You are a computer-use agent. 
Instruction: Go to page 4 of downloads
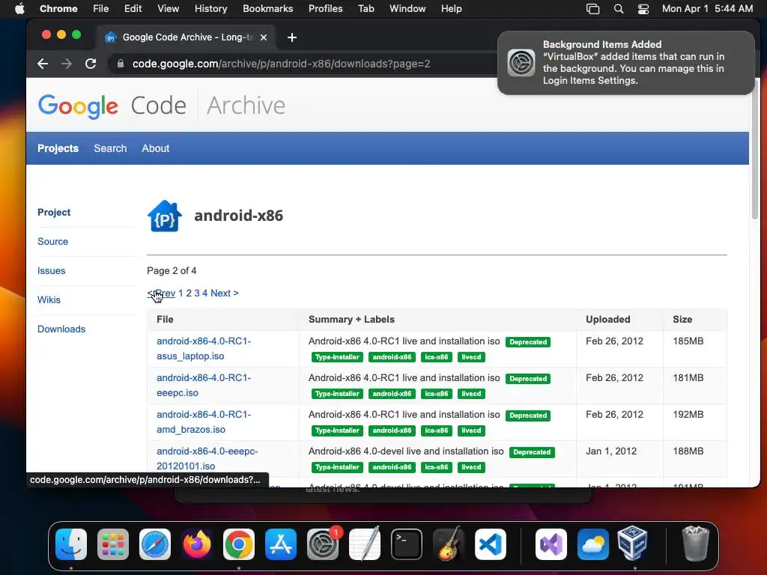205,293
